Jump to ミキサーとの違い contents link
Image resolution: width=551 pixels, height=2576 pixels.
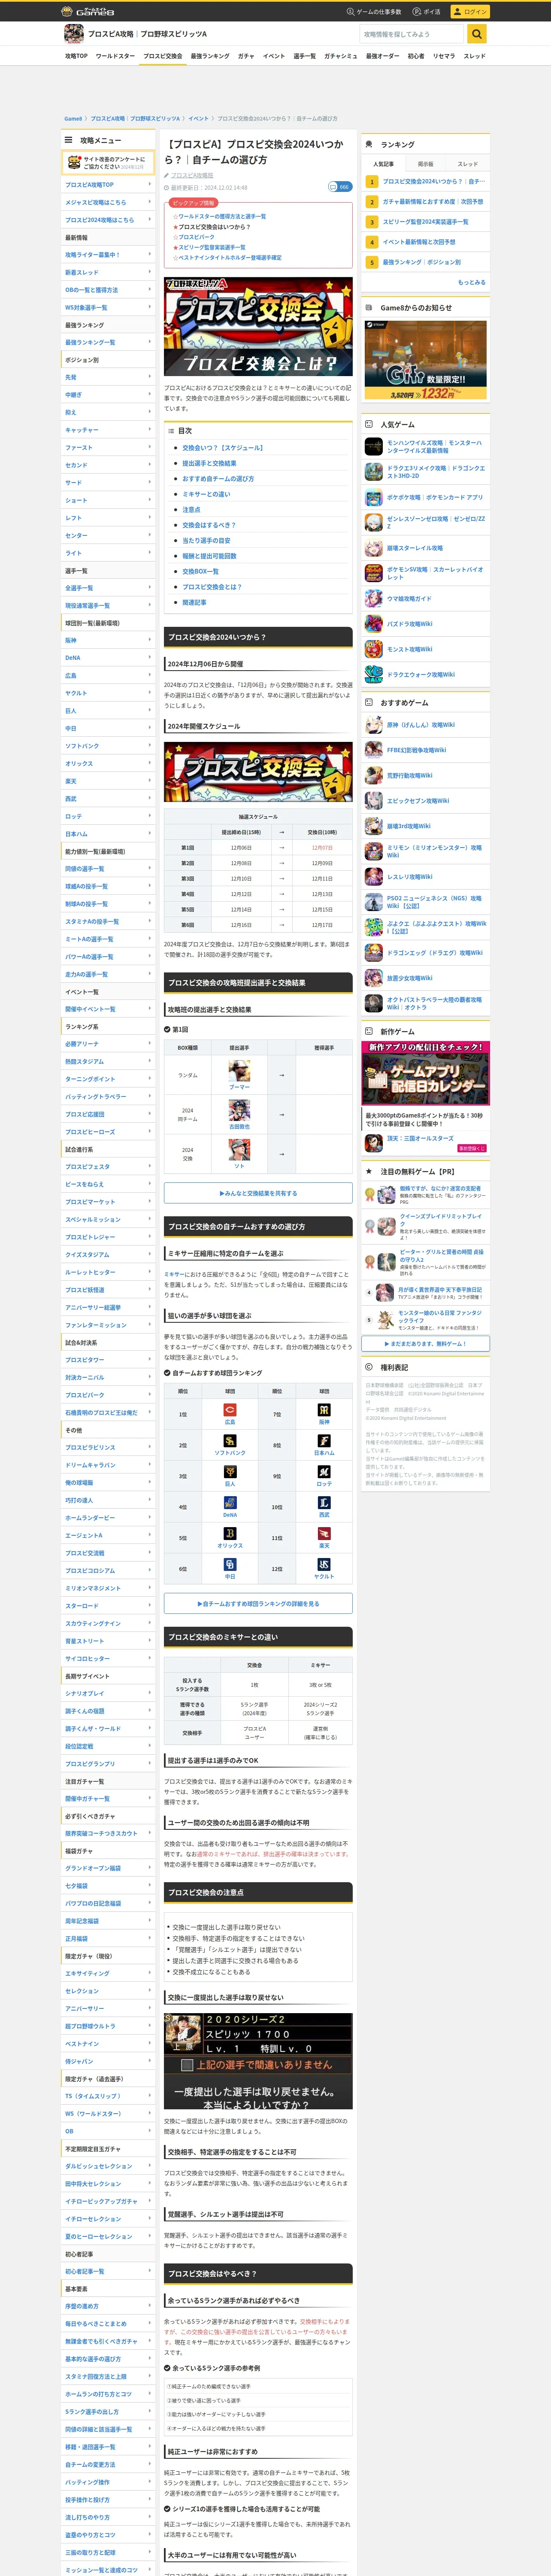point(206,494)
